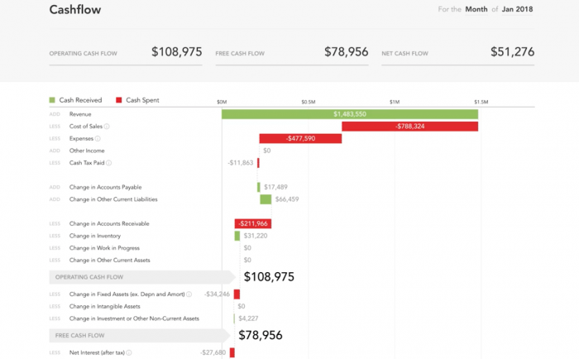Click the Change in Inventory label

coord(95,236)
